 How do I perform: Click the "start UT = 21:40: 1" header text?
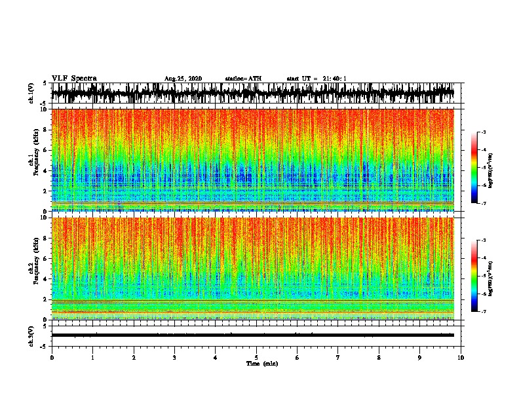[x=317, y=79]
